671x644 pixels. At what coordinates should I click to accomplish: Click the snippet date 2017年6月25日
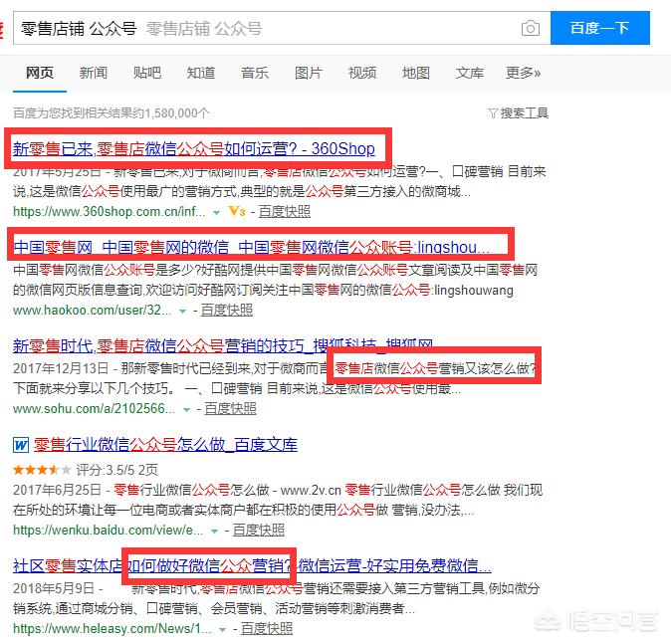click(x=57, y=490)
